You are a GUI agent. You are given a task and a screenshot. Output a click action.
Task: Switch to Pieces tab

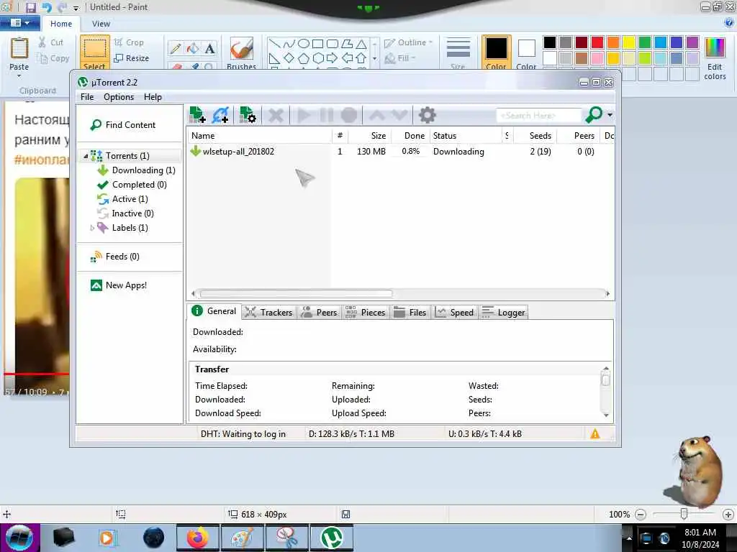coord(365,312)
